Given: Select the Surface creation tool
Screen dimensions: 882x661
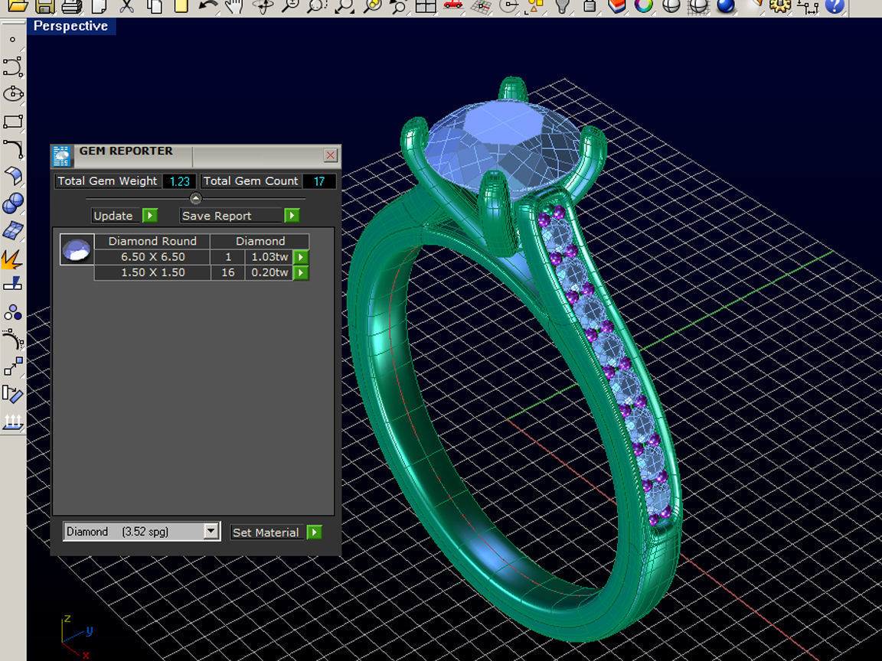Looking at the screenshot, I should (x=12, y=176).
